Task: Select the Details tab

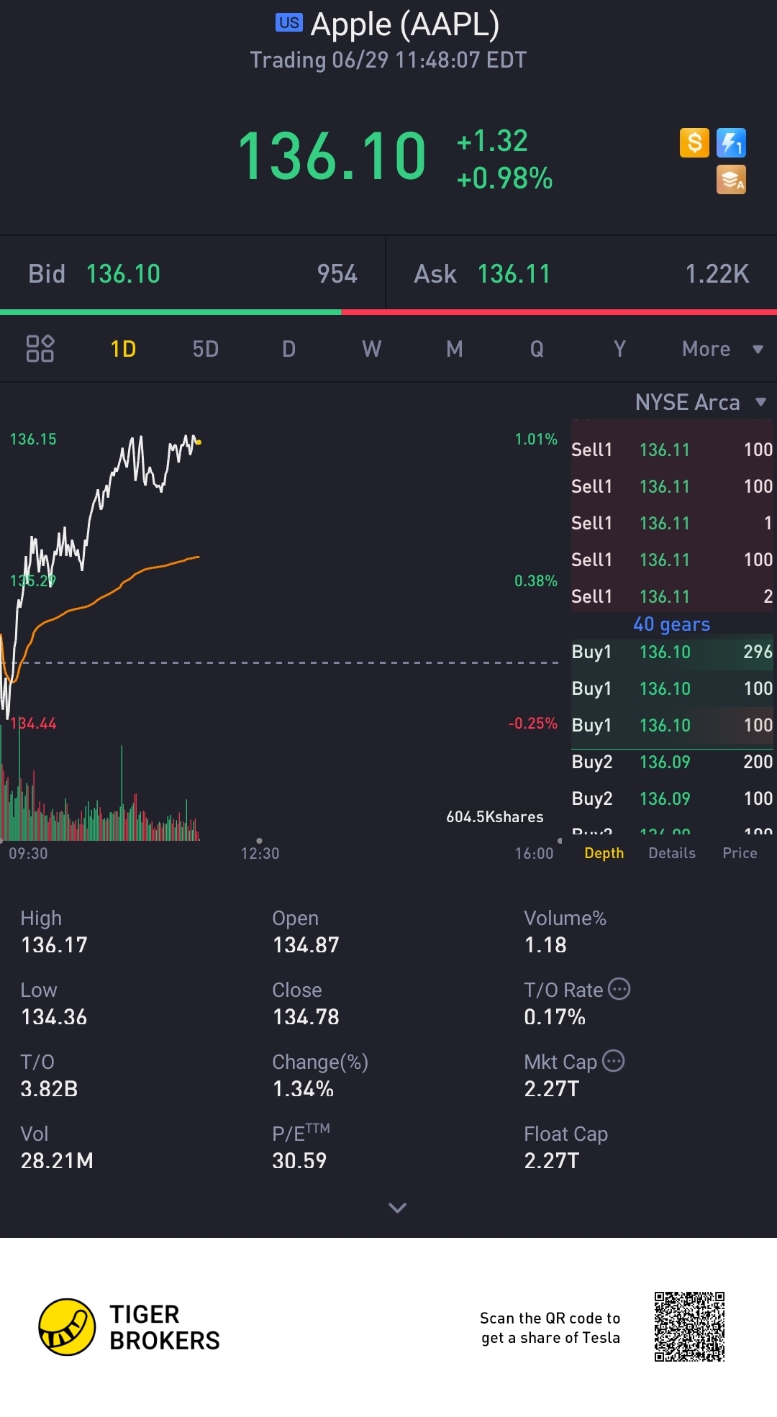Action: click(672, 853)
